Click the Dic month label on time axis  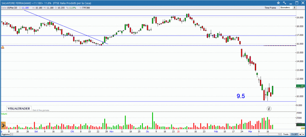tap(148, 132)
